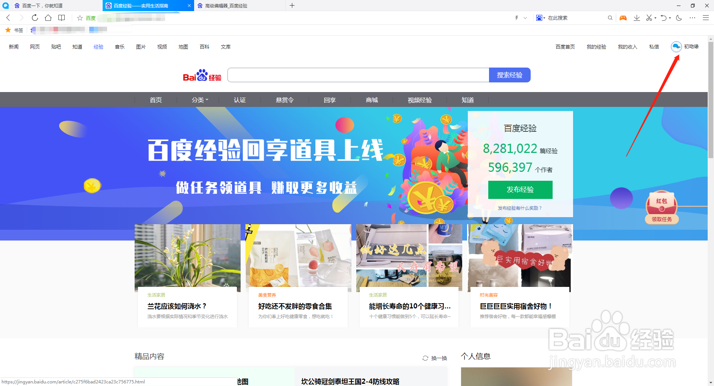Click the user avatar icon beside 初吻缘

pyautogui.click(x=676, y=47)
